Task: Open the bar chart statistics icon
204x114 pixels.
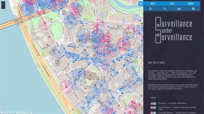Action: (179, 9)
